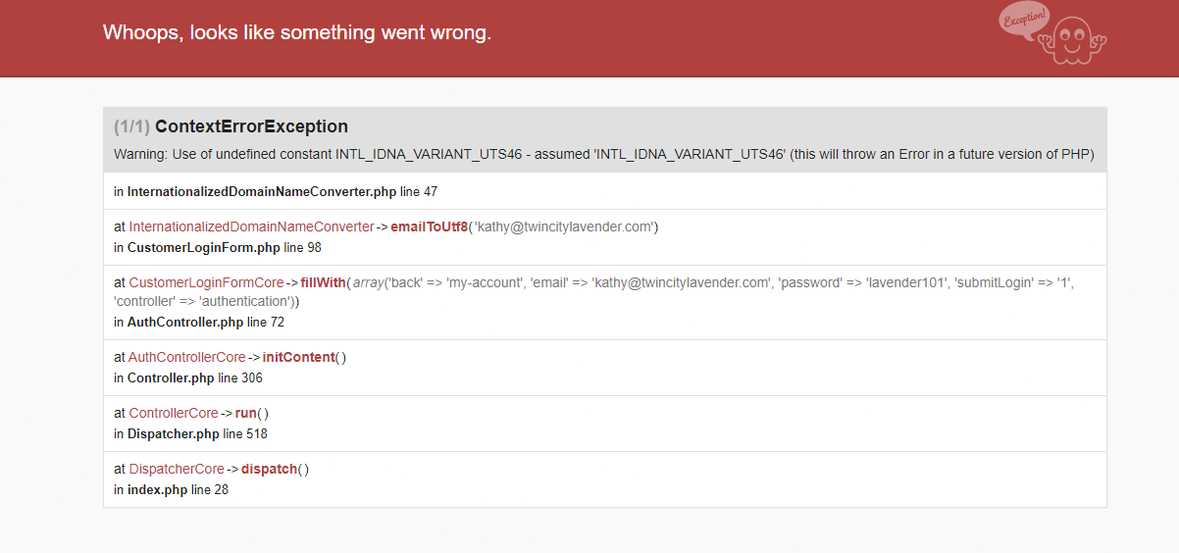This screenshot has width=1179, height=553.
Task: Click the emailToUtf8 method name
Action: pos(429,226)
